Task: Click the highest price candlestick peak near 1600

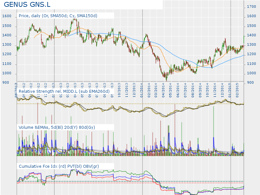Action: [x=75, y=20]
